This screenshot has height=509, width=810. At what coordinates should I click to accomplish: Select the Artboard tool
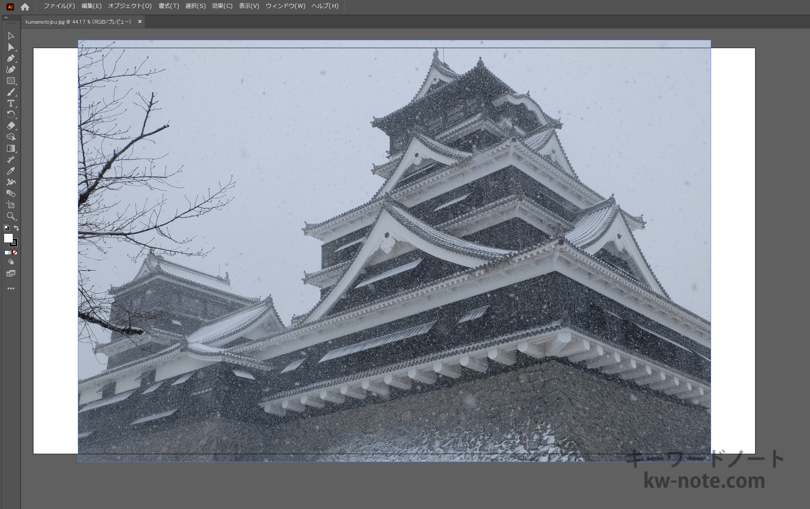pos(11,205)
